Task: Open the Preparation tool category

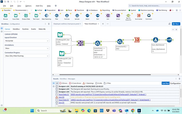Action: coord(50,10)
